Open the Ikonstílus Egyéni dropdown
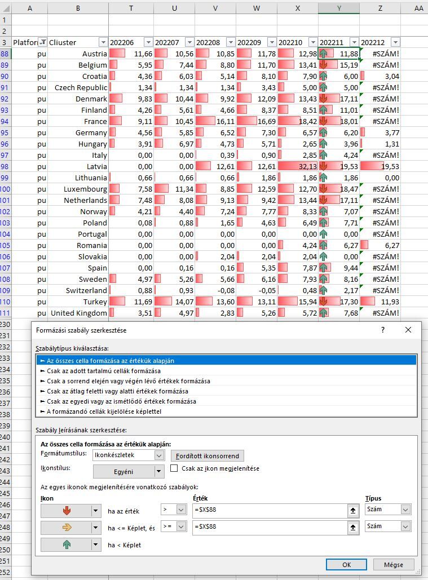The width and height of the screenshot is (428, 580). pos(158,472)
